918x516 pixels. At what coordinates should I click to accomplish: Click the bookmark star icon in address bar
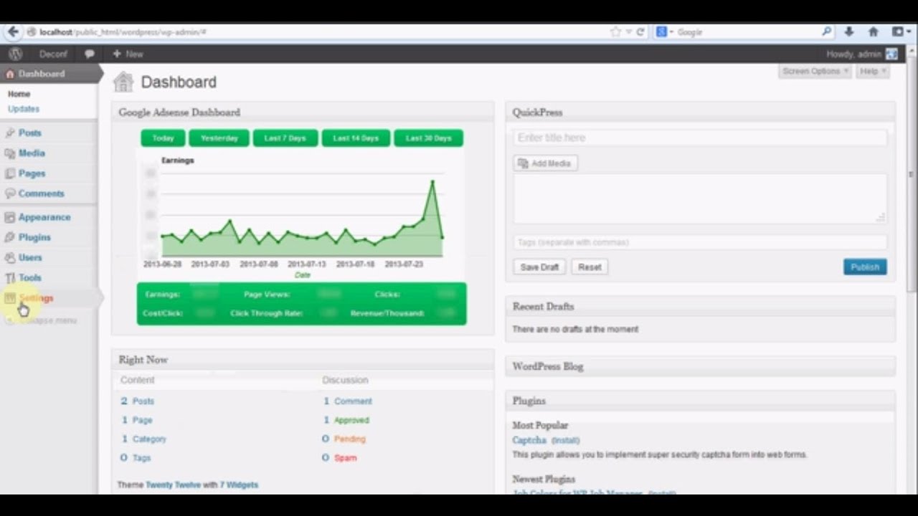tap(615, 32)
